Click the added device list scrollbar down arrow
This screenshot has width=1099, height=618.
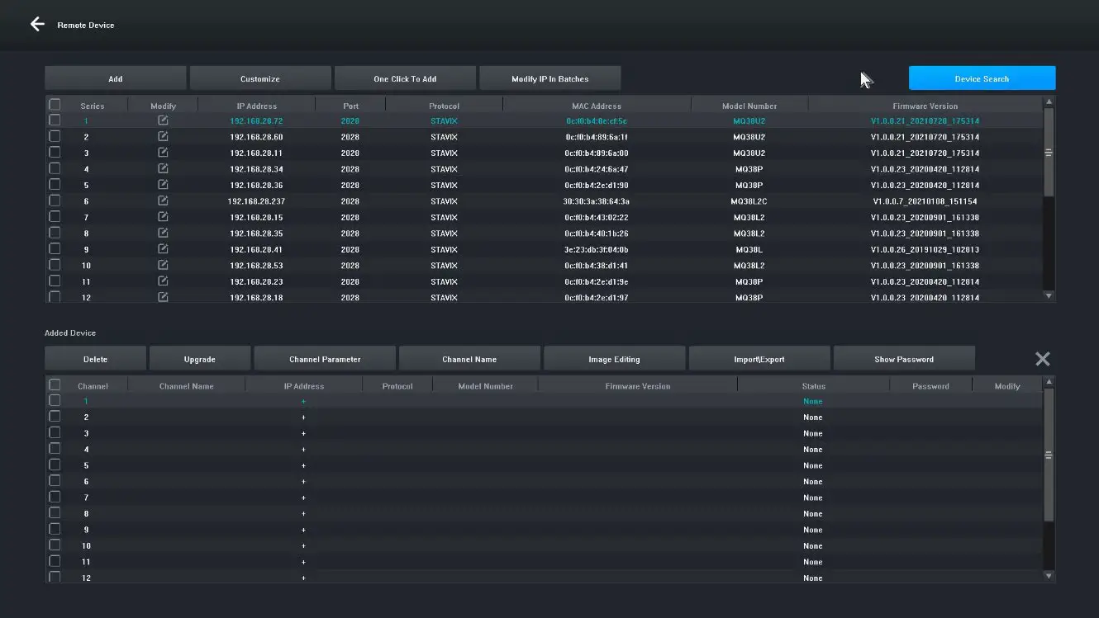[x=1049, y=576]
